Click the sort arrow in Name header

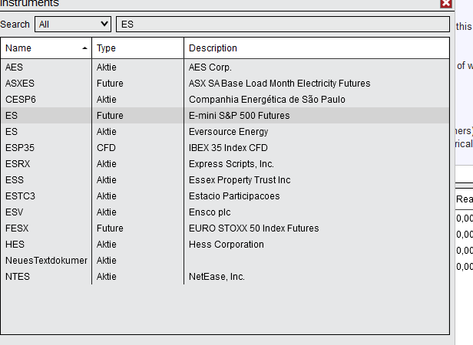pyautogui.click(x=84, y=48)
